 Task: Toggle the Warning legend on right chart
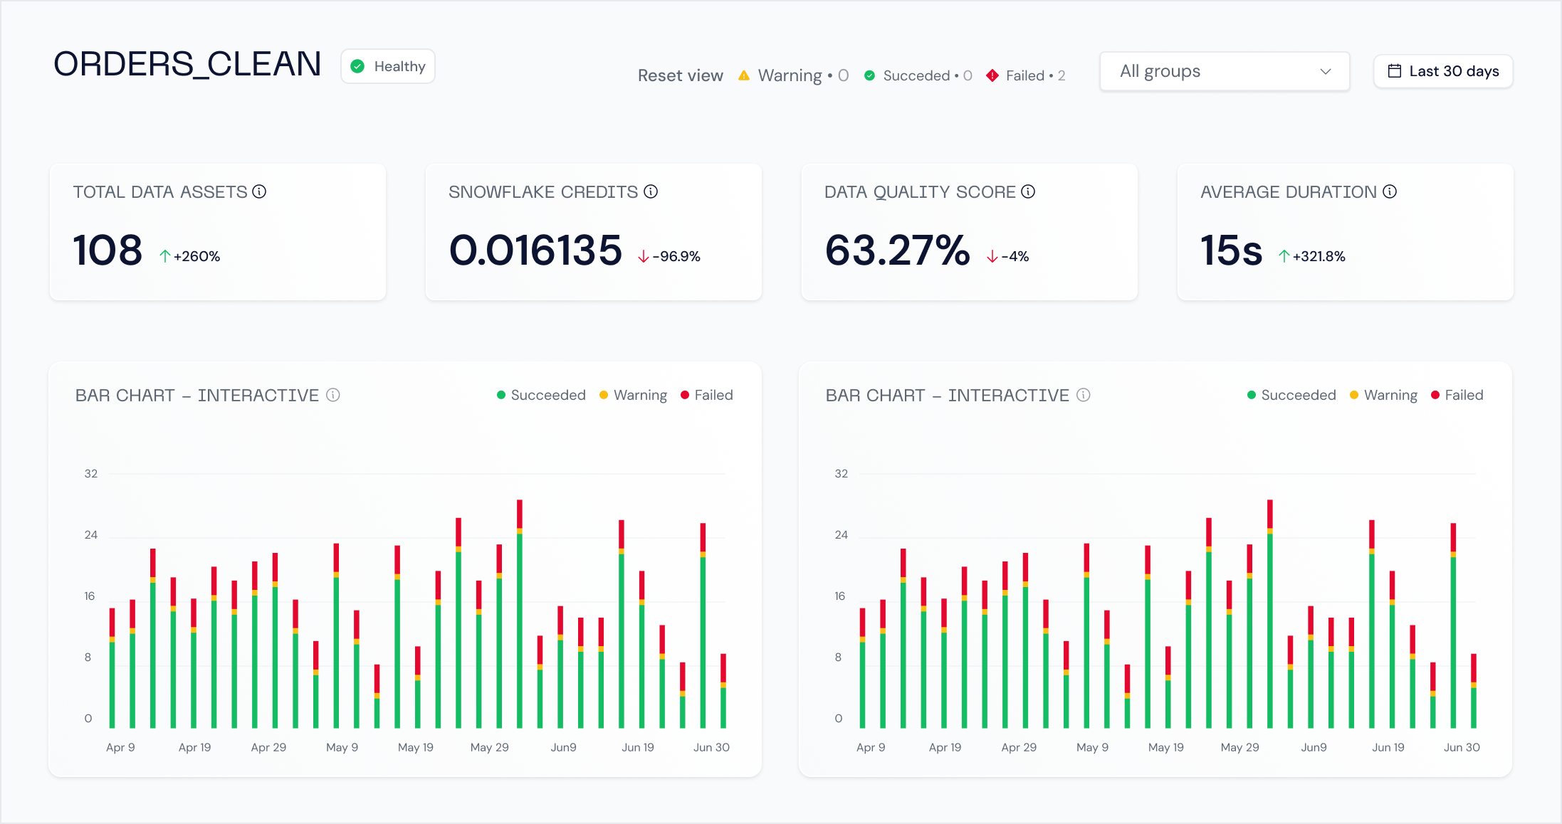click(1383, 394)
